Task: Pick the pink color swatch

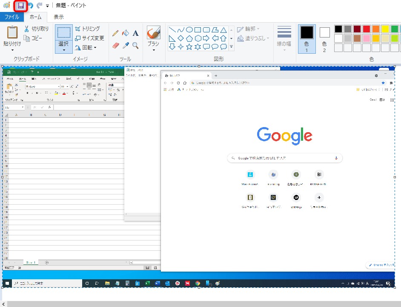Action: (367, 38)
